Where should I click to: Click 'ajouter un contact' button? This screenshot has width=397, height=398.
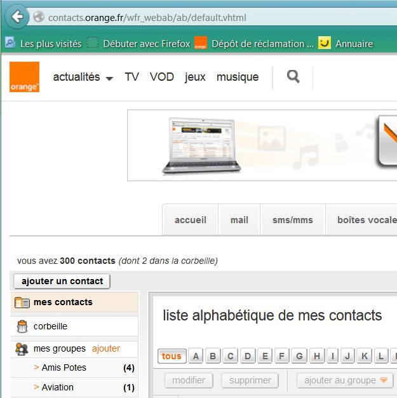(62, 281)
